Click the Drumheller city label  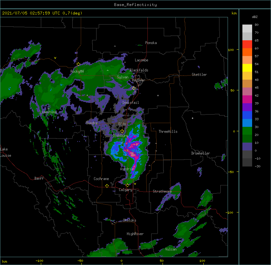click(201, 153)
